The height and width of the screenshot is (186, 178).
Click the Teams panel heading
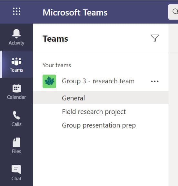click(x=55, y=39)
